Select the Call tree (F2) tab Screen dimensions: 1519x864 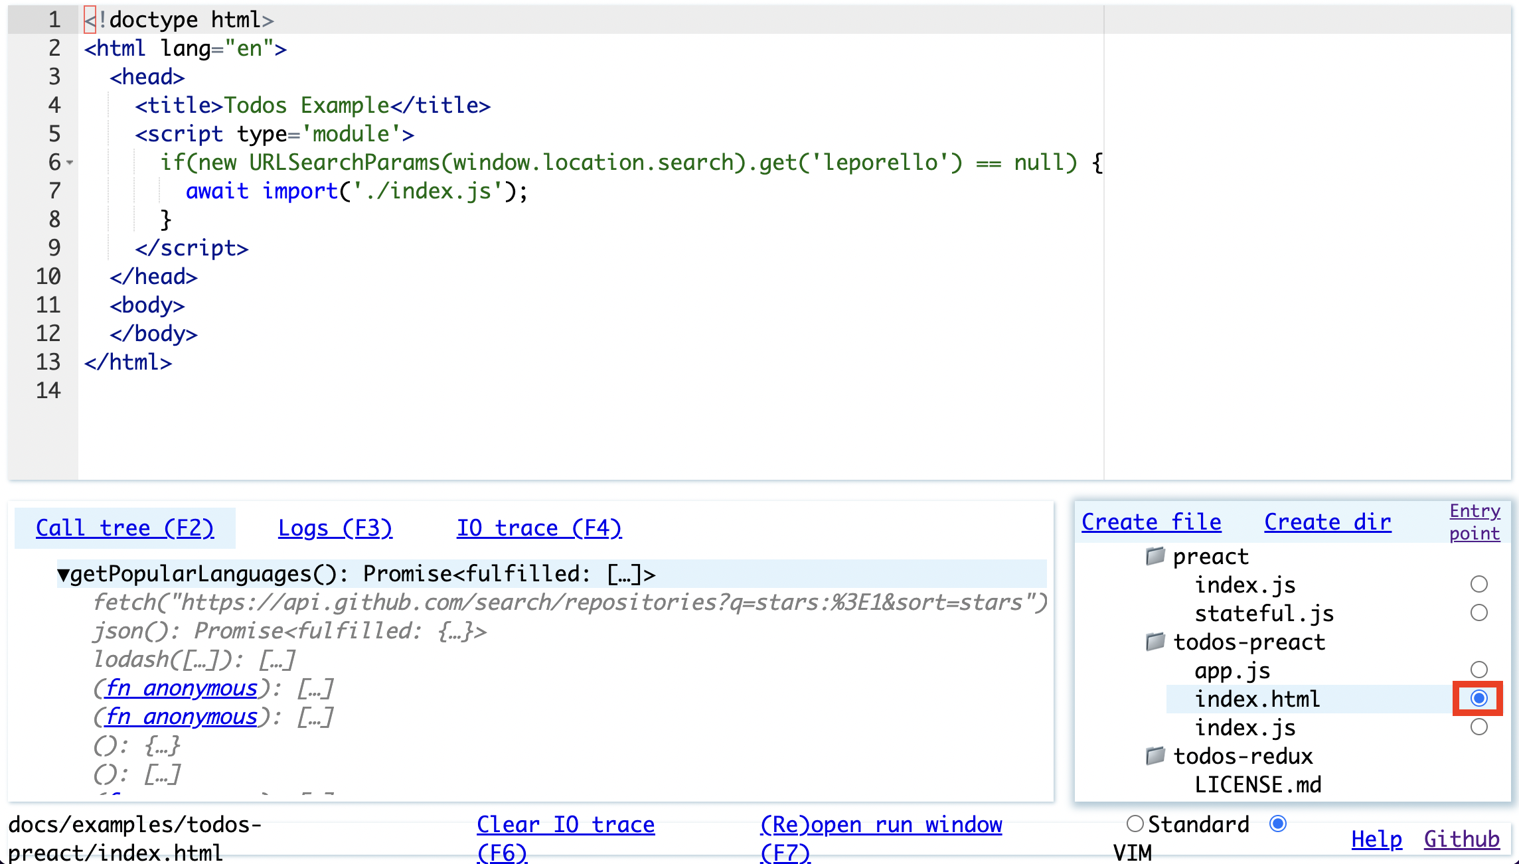click(125, 528)
